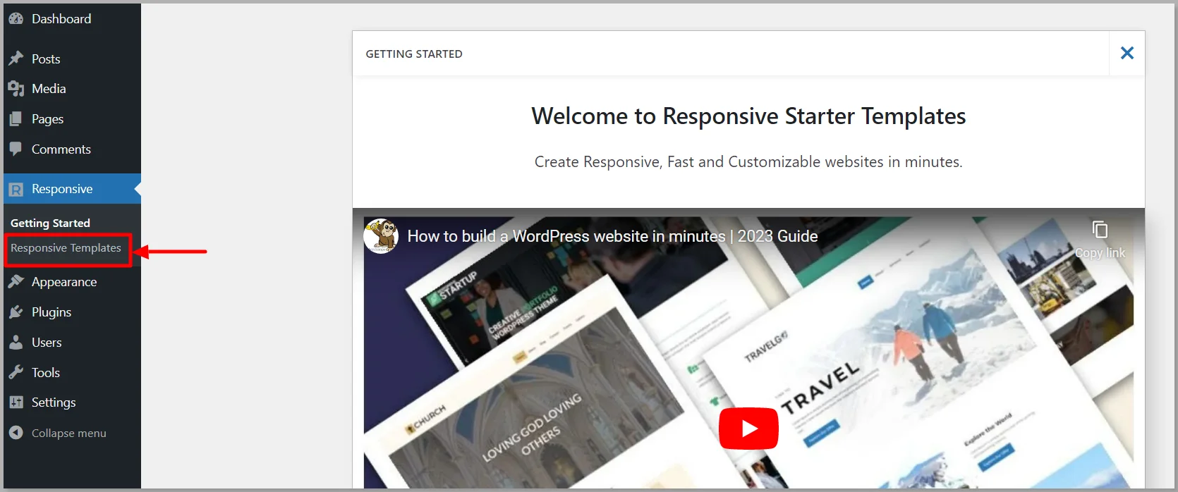Open the Dashboard menu

click(x=61, y=19)
